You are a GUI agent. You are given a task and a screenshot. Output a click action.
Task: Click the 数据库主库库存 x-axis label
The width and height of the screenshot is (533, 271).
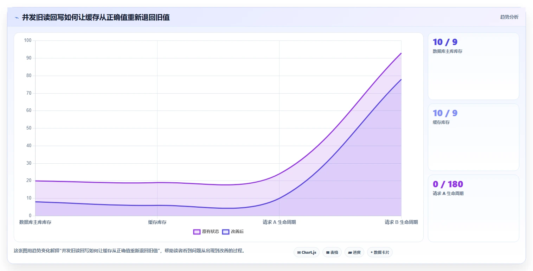(x=35, y=222)
